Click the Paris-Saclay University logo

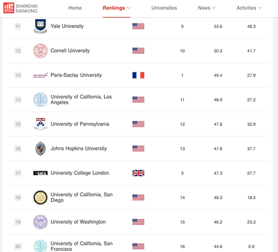[40, 75]
